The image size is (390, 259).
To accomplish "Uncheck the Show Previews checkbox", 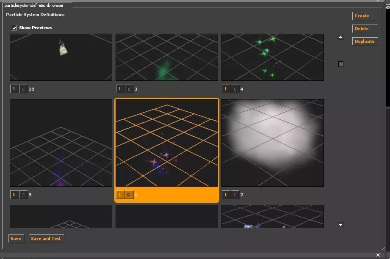I will click(x=14, y=28).
